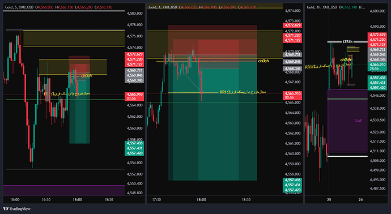The image size is (391, 214).
Task: Click the 19:30 time label on 5-minute chart
Action: 108,199
